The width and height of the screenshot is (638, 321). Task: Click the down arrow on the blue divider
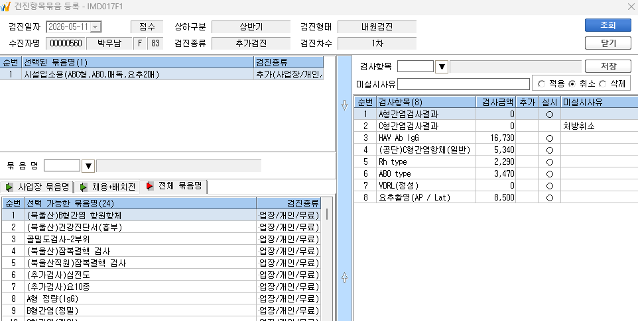(x=345, y=105)
